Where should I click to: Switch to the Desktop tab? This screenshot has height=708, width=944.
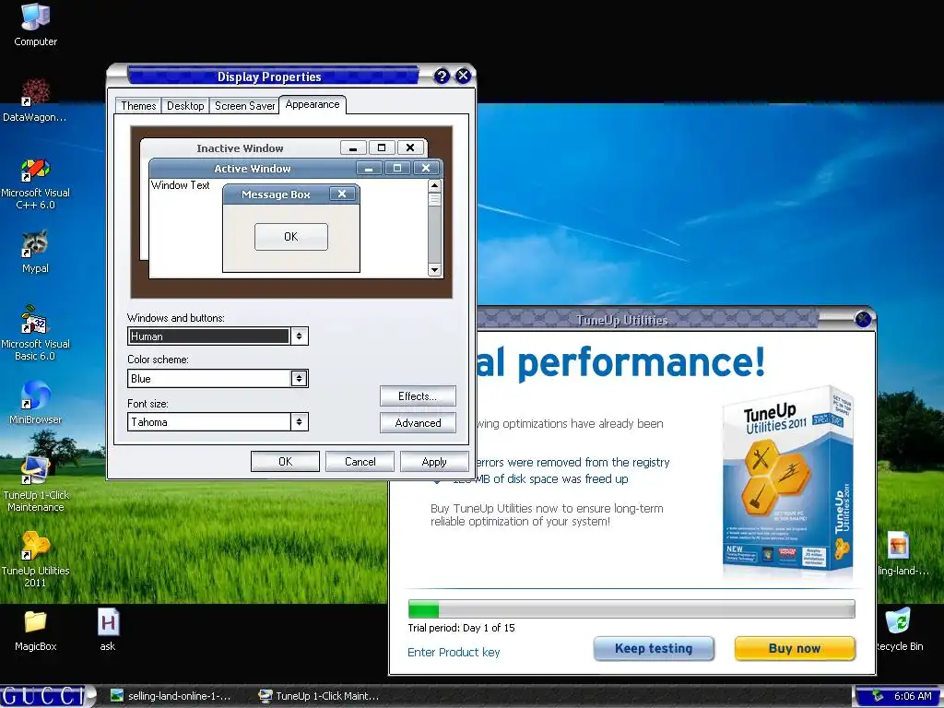click(185, 106)
